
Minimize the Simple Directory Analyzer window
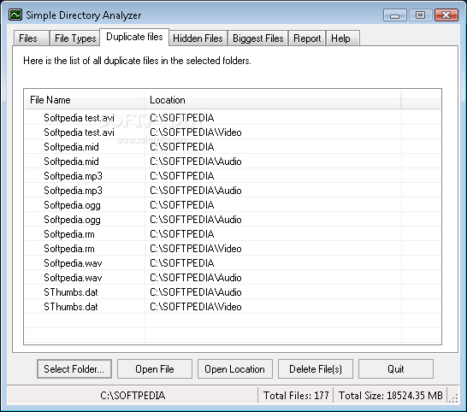click(395, 15)
